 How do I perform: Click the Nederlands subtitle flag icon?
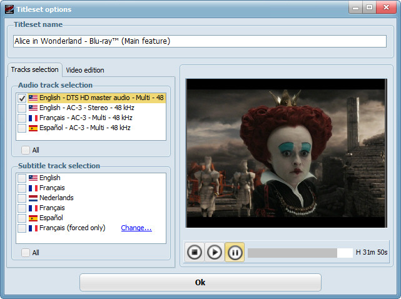tap(33, 198)
